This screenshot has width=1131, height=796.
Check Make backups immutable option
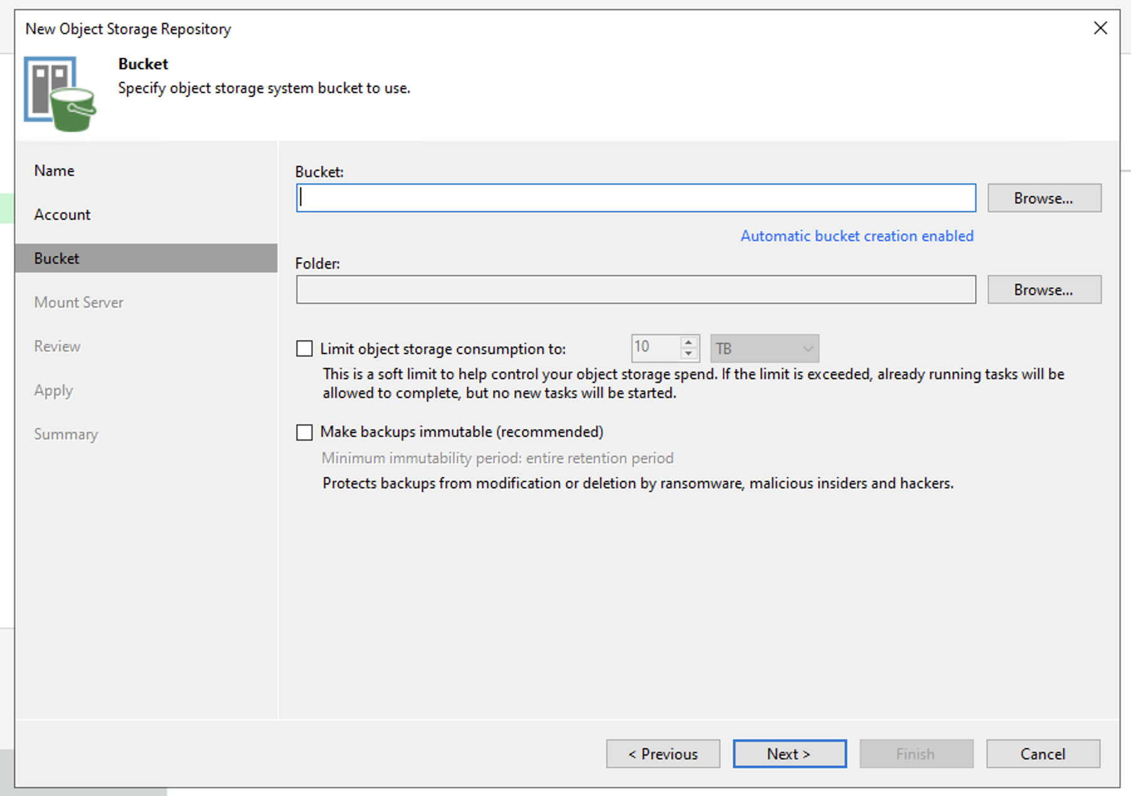click(x=304, y=432)
